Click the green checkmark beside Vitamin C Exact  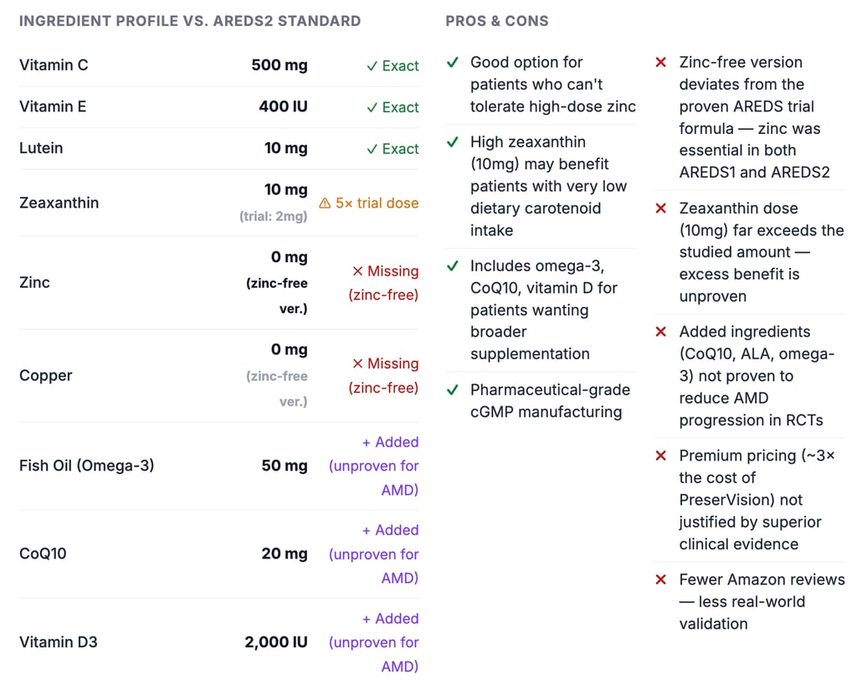pos(372,66)
